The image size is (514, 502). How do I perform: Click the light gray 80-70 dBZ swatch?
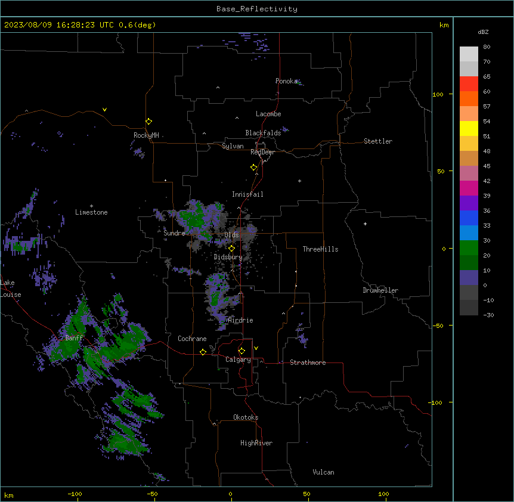point(469,54)
